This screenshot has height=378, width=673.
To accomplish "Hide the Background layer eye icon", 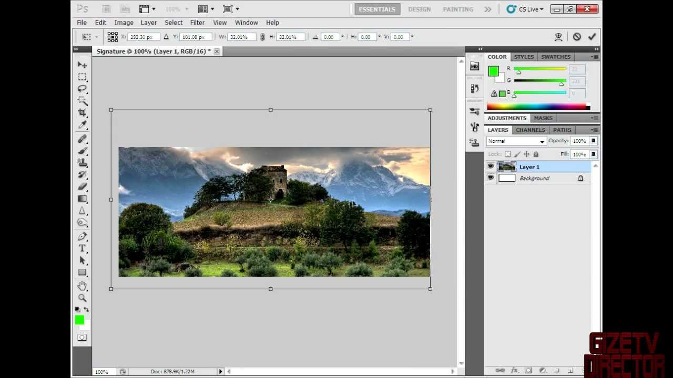I will (491, 178).
